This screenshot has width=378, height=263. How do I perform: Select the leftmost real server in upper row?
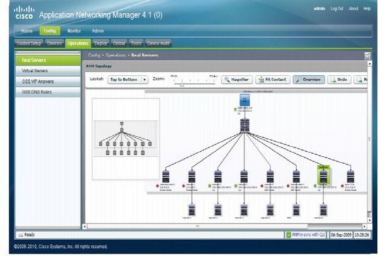[165, 176]
